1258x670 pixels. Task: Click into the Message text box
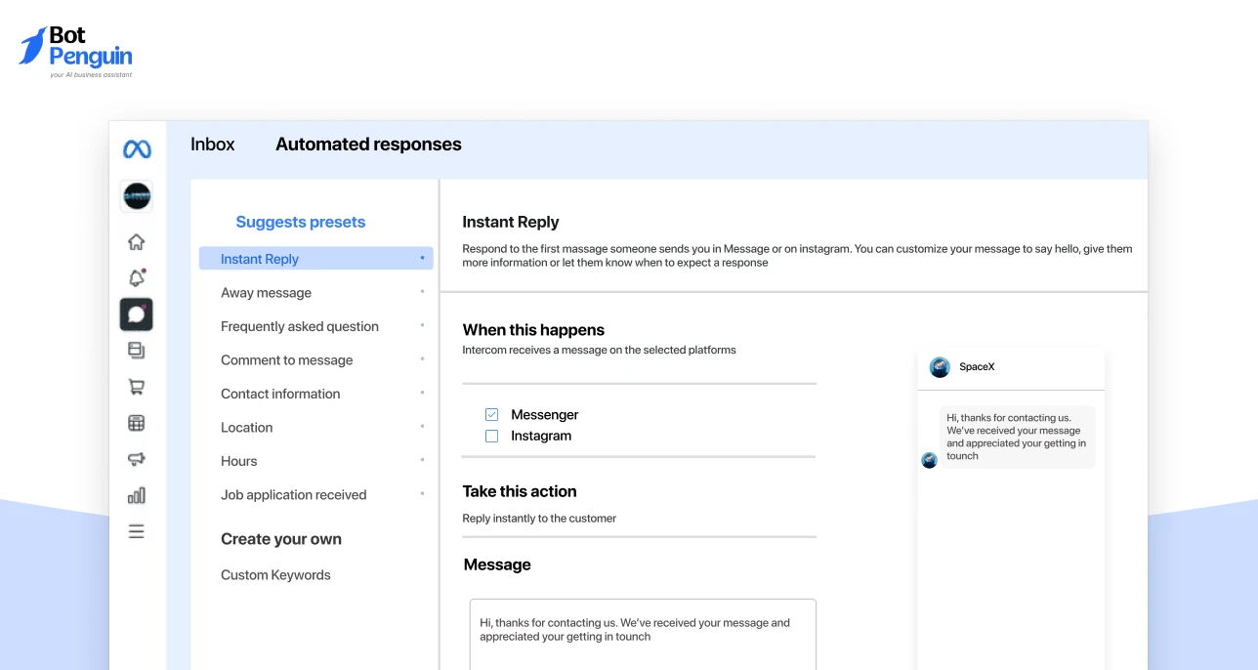point(643,634)
